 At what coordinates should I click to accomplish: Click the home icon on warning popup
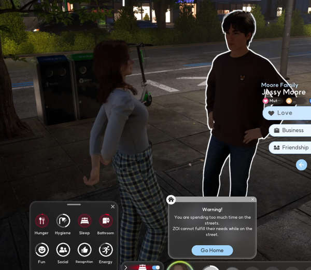tap(171, 199)
